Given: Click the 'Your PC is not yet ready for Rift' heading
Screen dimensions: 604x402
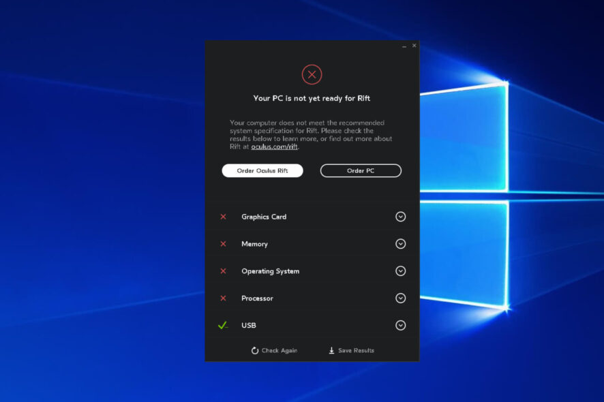Looking at the screenshot, I should pyautogui.click(x=312, y=98).
